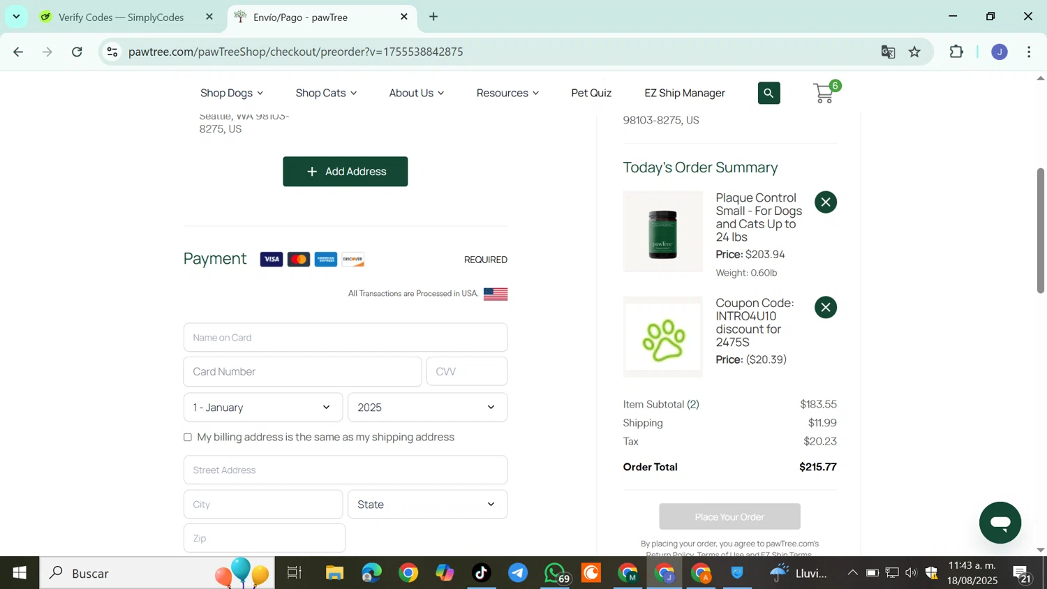Open a new browser tab

click(433, 17)
